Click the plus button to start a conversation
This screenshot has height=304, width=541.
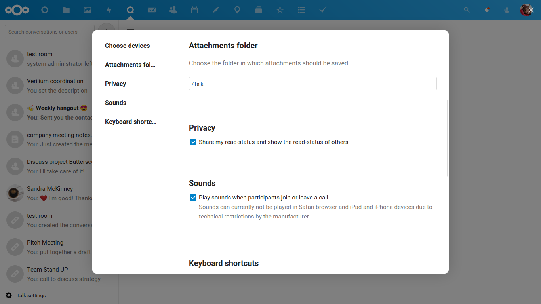pos(106,30)
